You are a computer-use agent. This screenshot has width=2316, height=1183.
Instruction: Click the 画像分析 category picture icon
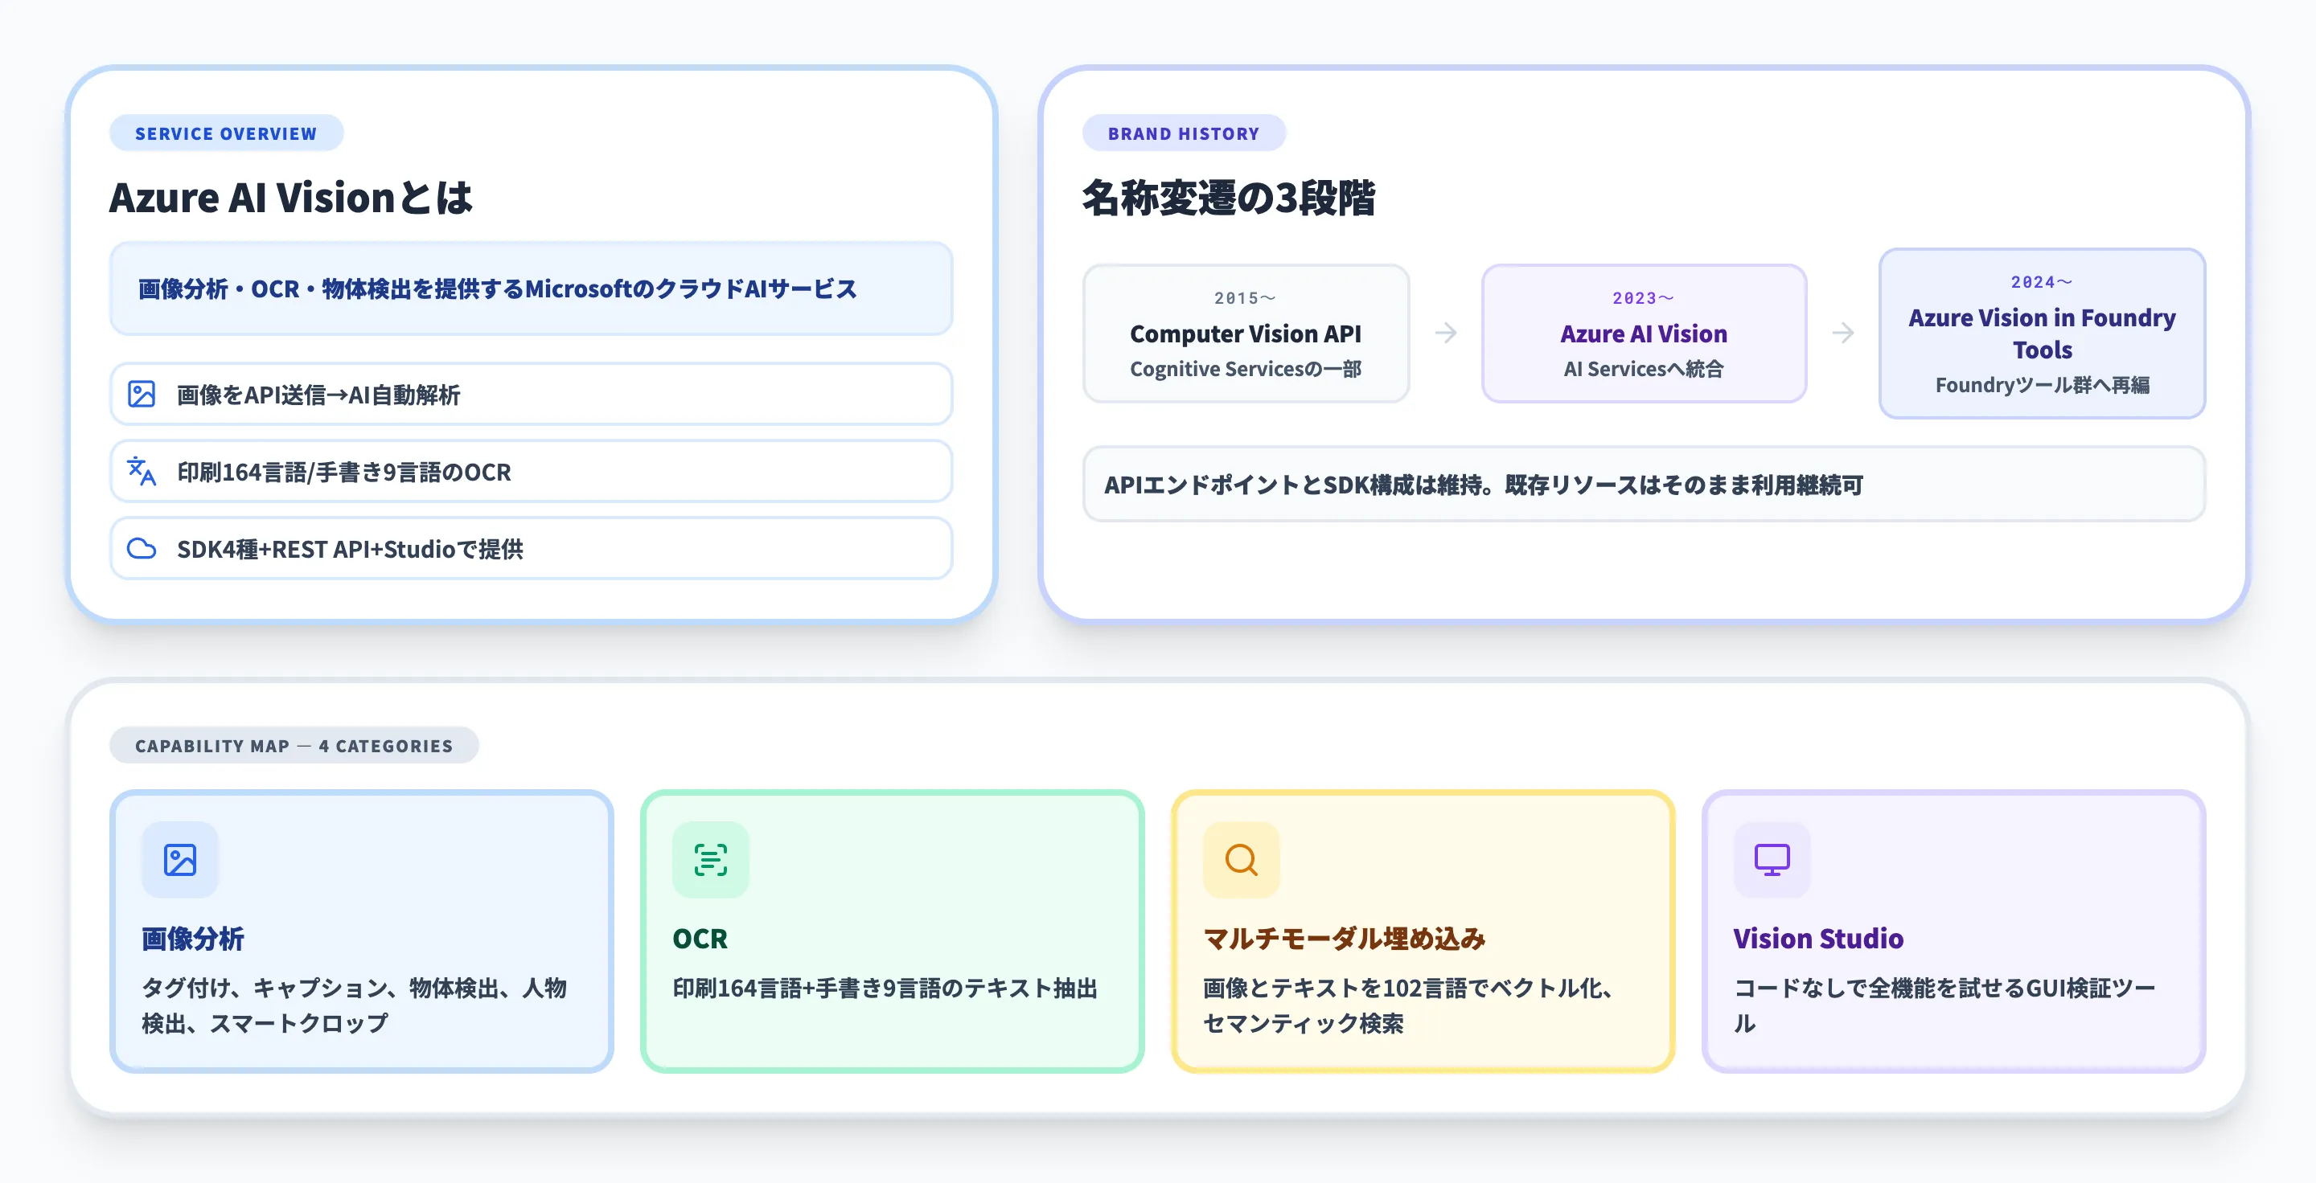tap(179, 860)
